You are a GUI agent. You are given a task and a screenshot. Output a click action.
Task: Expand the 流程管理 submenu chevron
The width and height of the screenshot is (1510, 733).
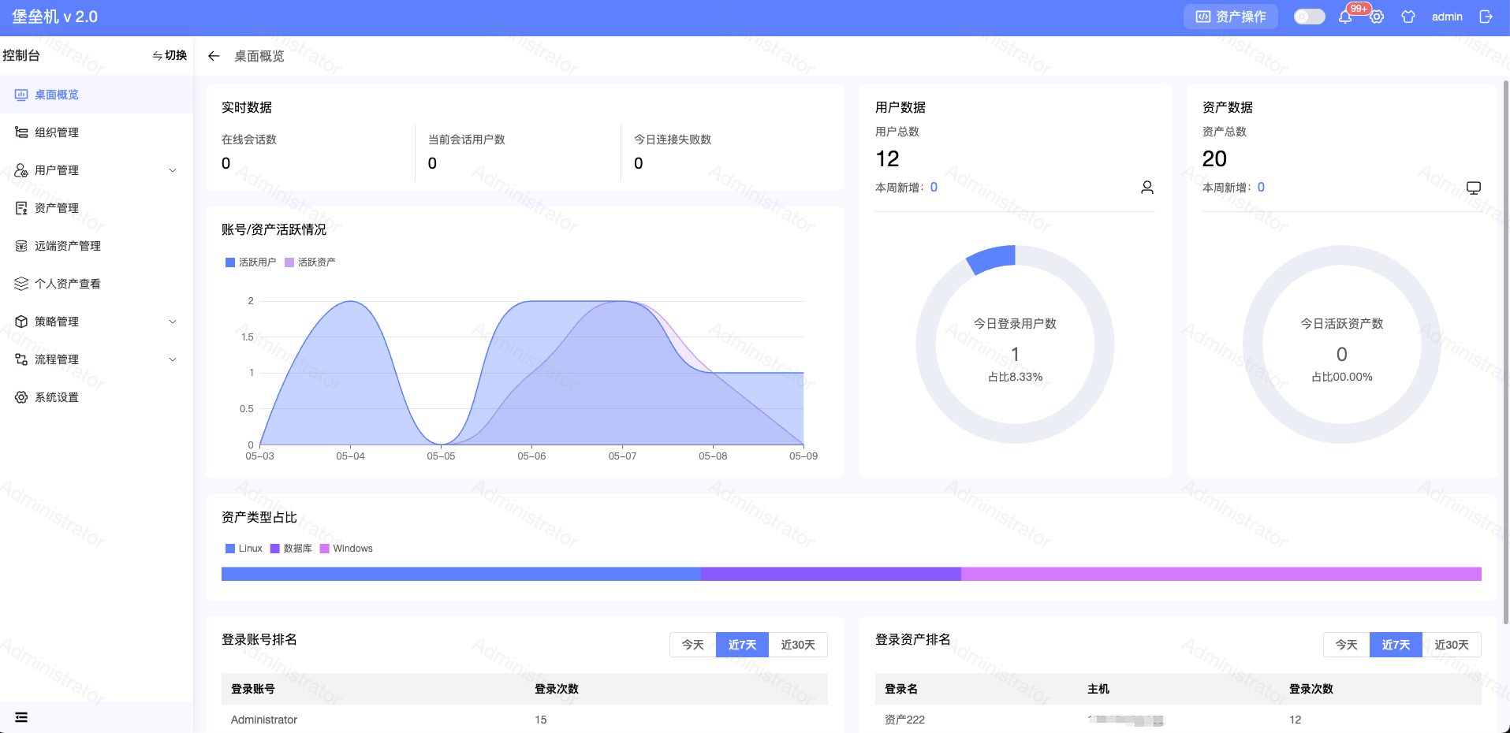click(x=173, y=359)
